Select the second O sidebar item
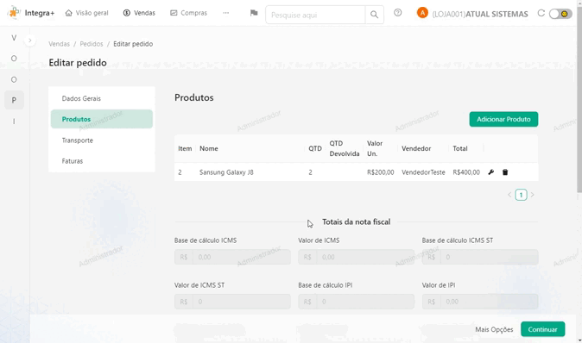This screenshot has width=582, height=343. [14, 79]
